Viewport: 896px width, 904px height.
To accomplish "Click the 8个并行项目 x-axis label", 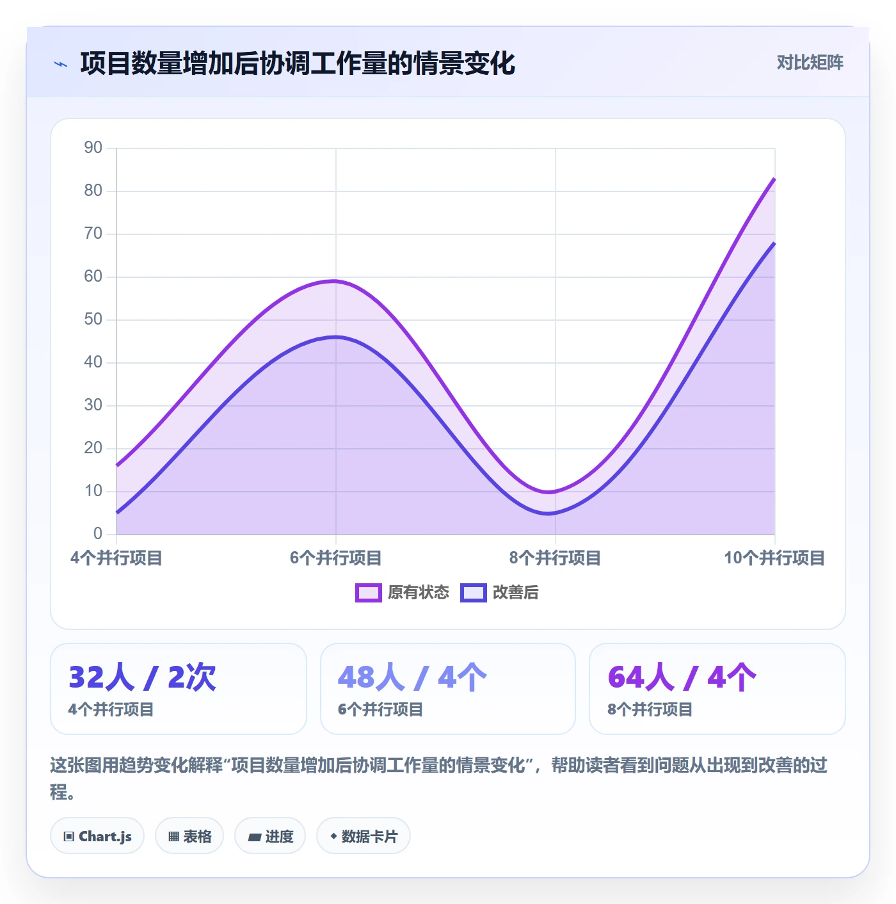I will 556,558.
